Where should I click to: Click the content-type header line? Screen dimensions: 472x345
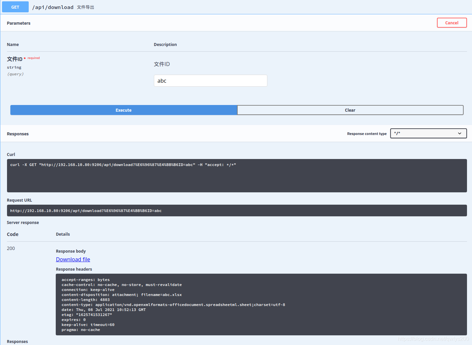[173, 305]
